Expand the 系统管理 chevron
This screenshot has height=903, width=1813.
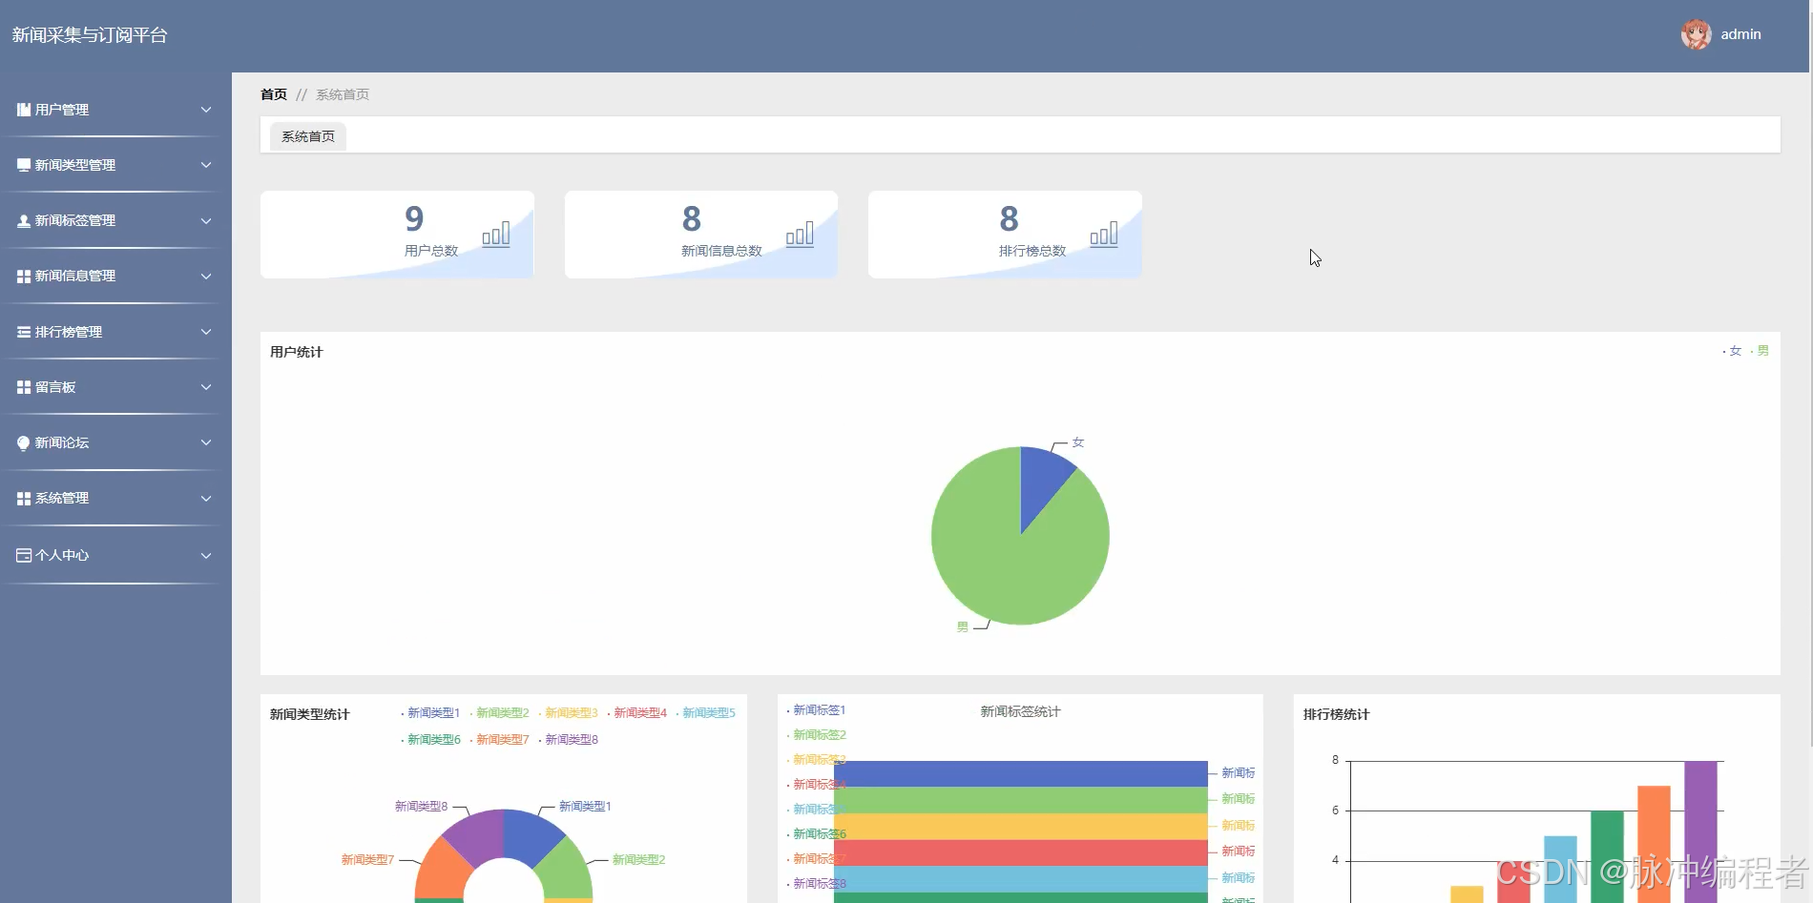206,498
